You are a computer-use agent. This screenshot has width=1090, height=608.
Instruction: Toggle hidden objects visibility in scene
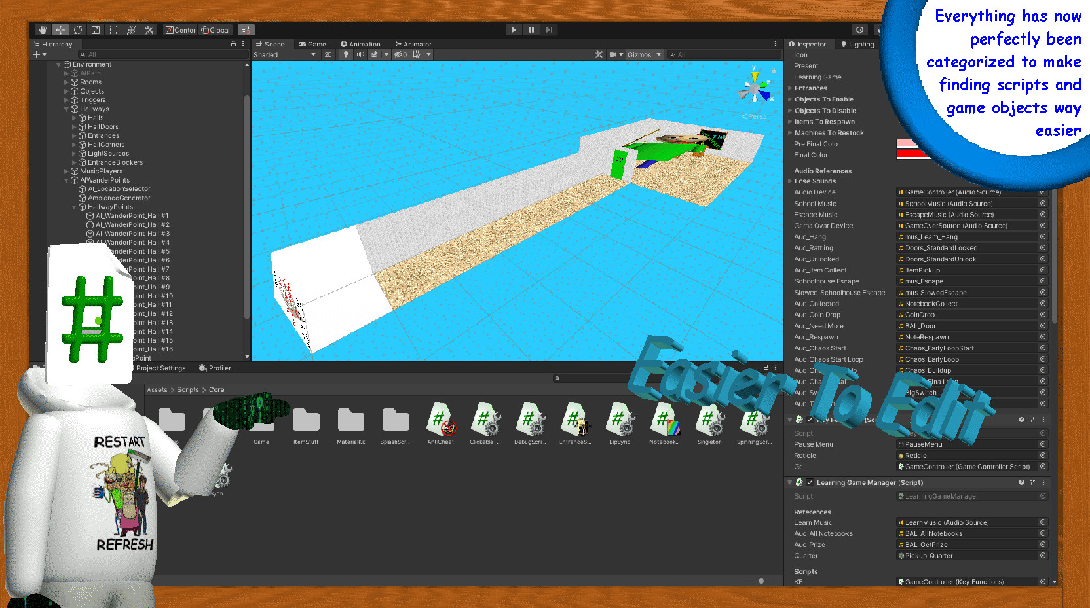[x=400, y=55]
